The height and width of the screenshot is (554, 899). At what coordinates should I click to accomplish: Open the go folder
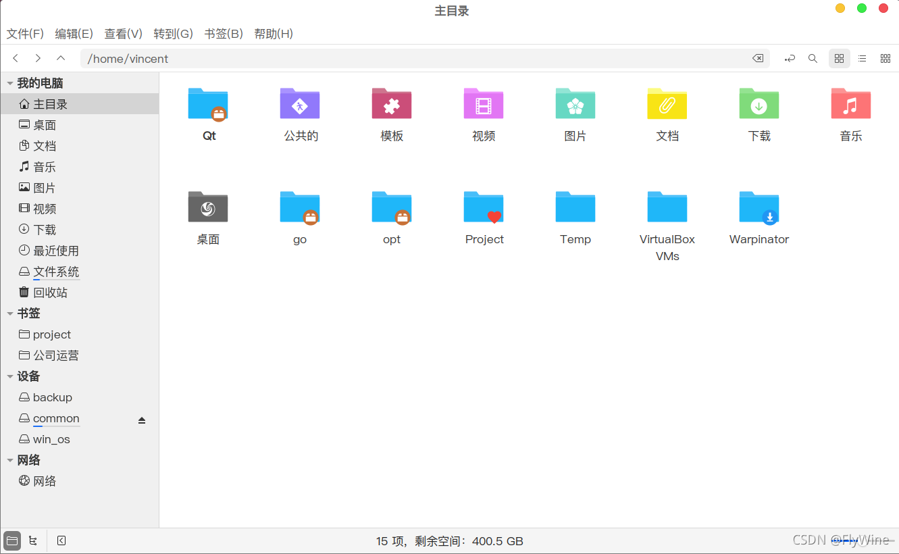point(300,207)
